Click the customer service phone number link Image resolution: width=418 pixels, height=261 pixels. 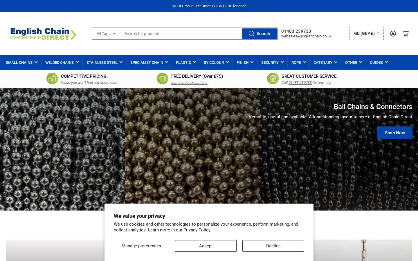coord(300,83)
